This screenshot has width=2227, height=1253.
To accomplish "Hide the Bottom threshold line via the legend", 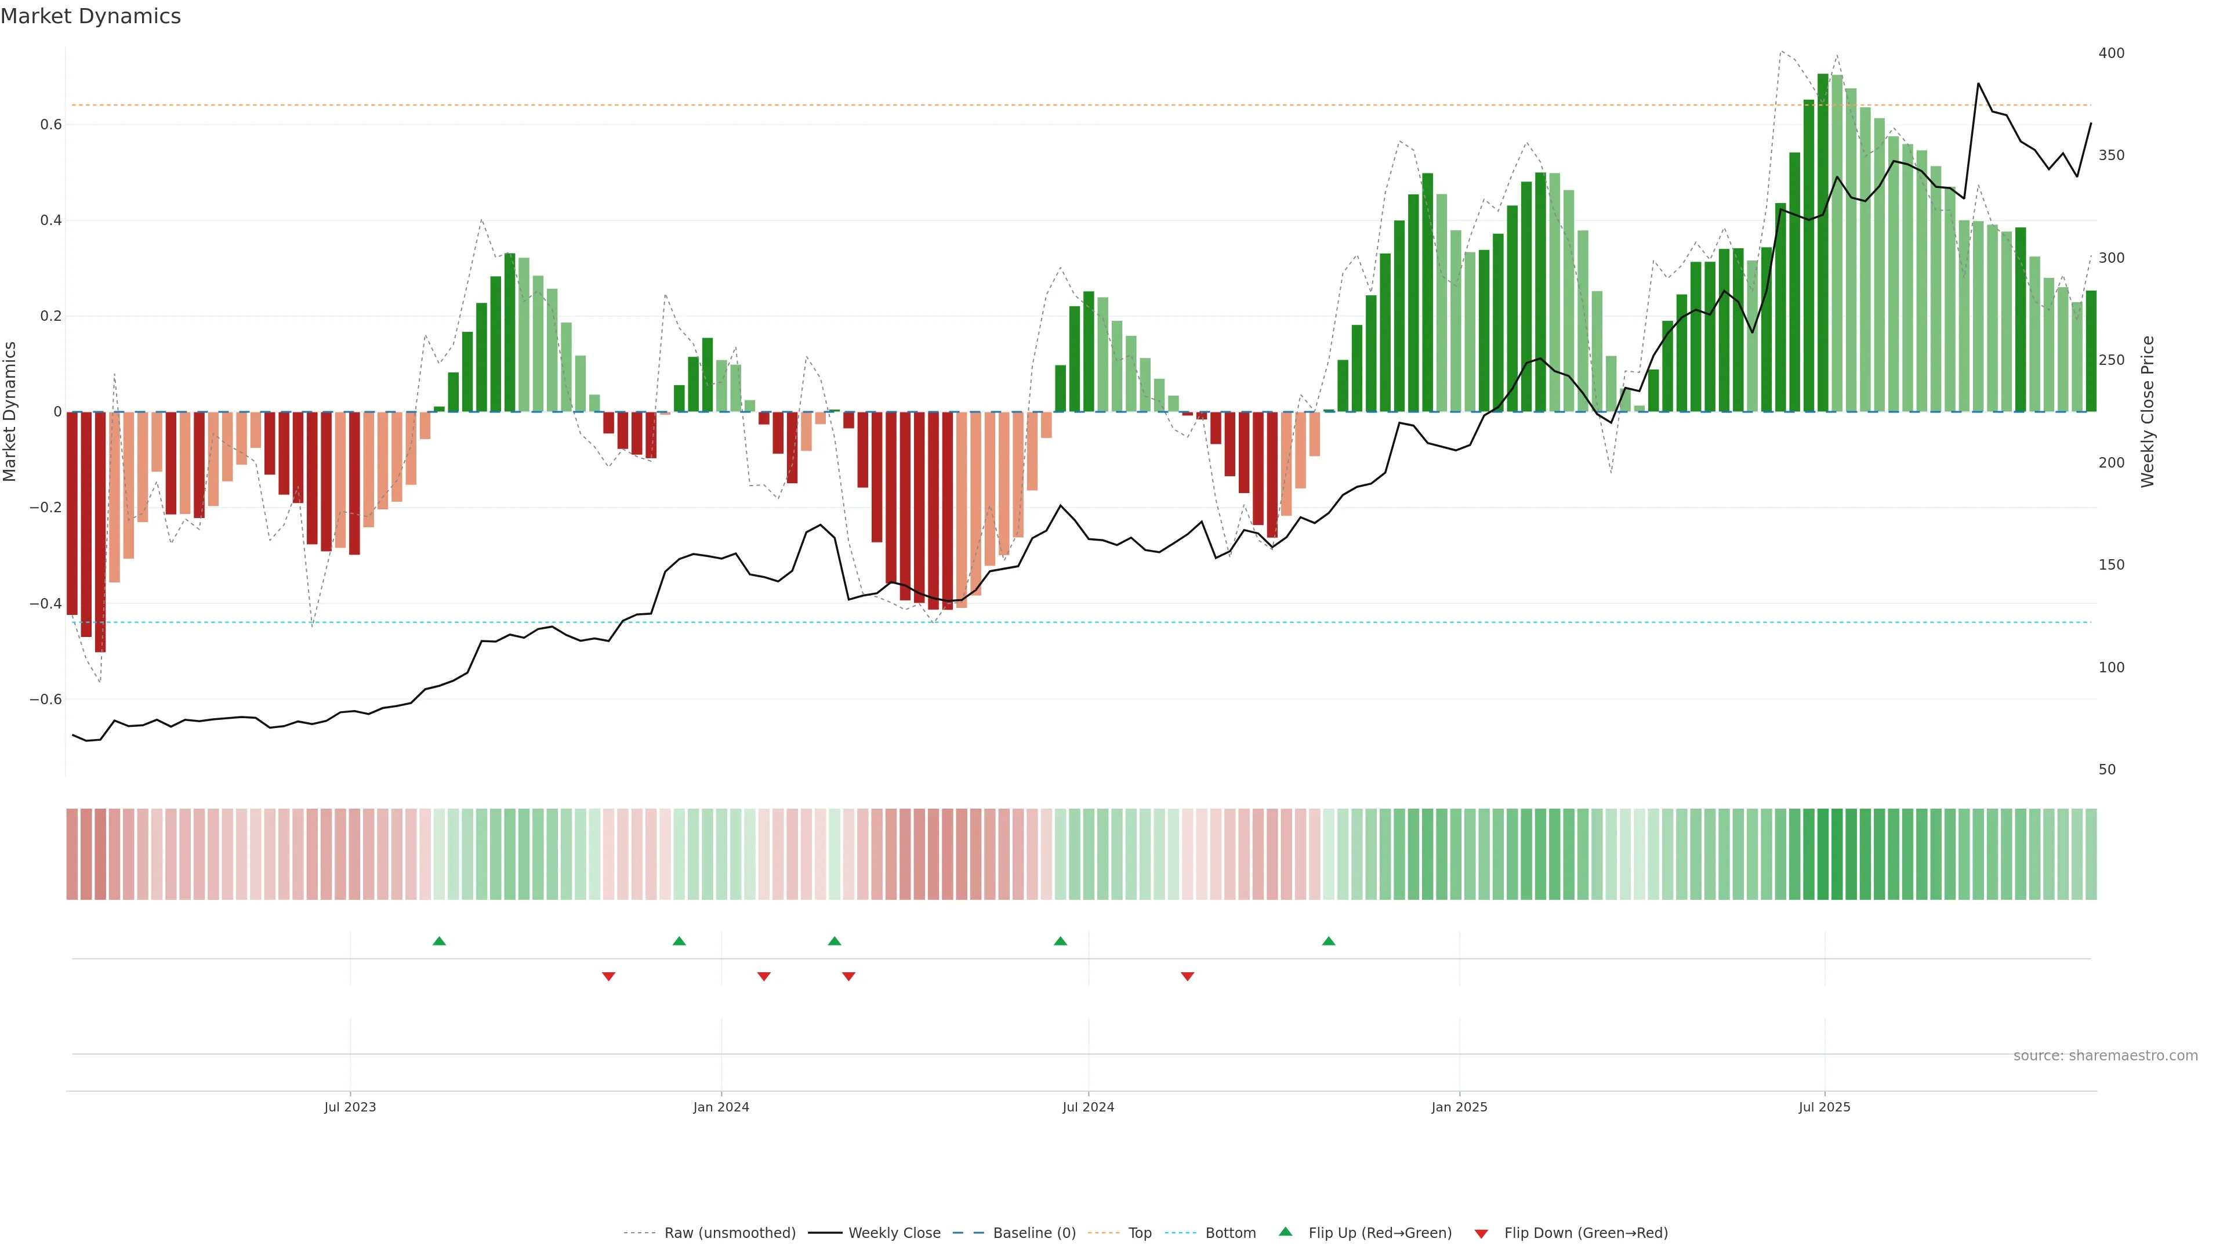I will coord(1230,1233).
